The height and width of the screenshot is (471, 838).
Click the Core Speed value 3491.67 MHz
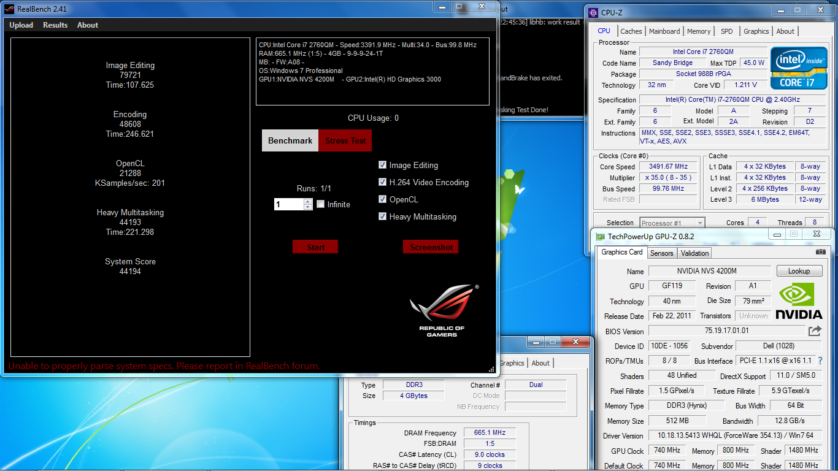[x=669, y=166]
